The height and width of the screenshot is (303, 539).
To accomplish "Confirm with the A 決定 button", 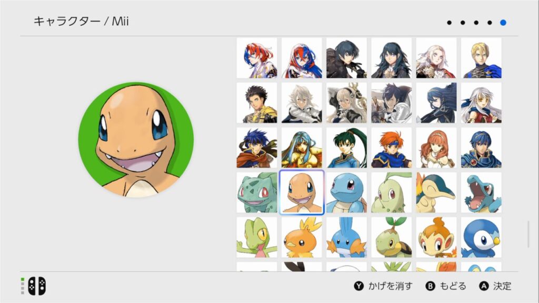I will pos(495,286).
